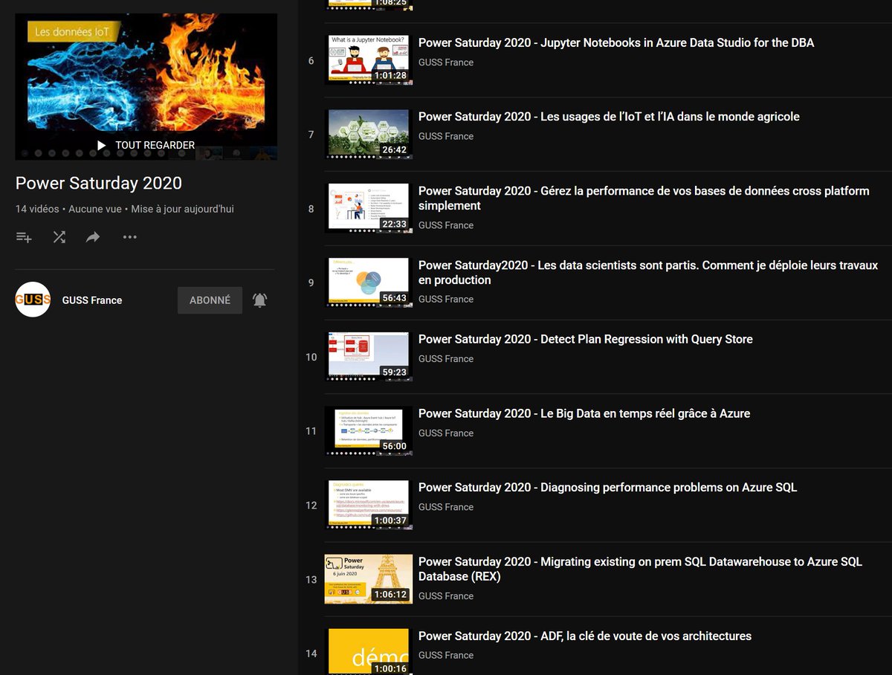Click the playlist cover image Les données IoT
892x675 pixels.
coord(146,86)
